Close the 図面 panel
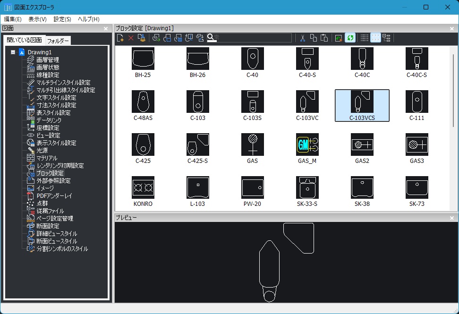The image size is (459, 314). (x=106, y=29)
